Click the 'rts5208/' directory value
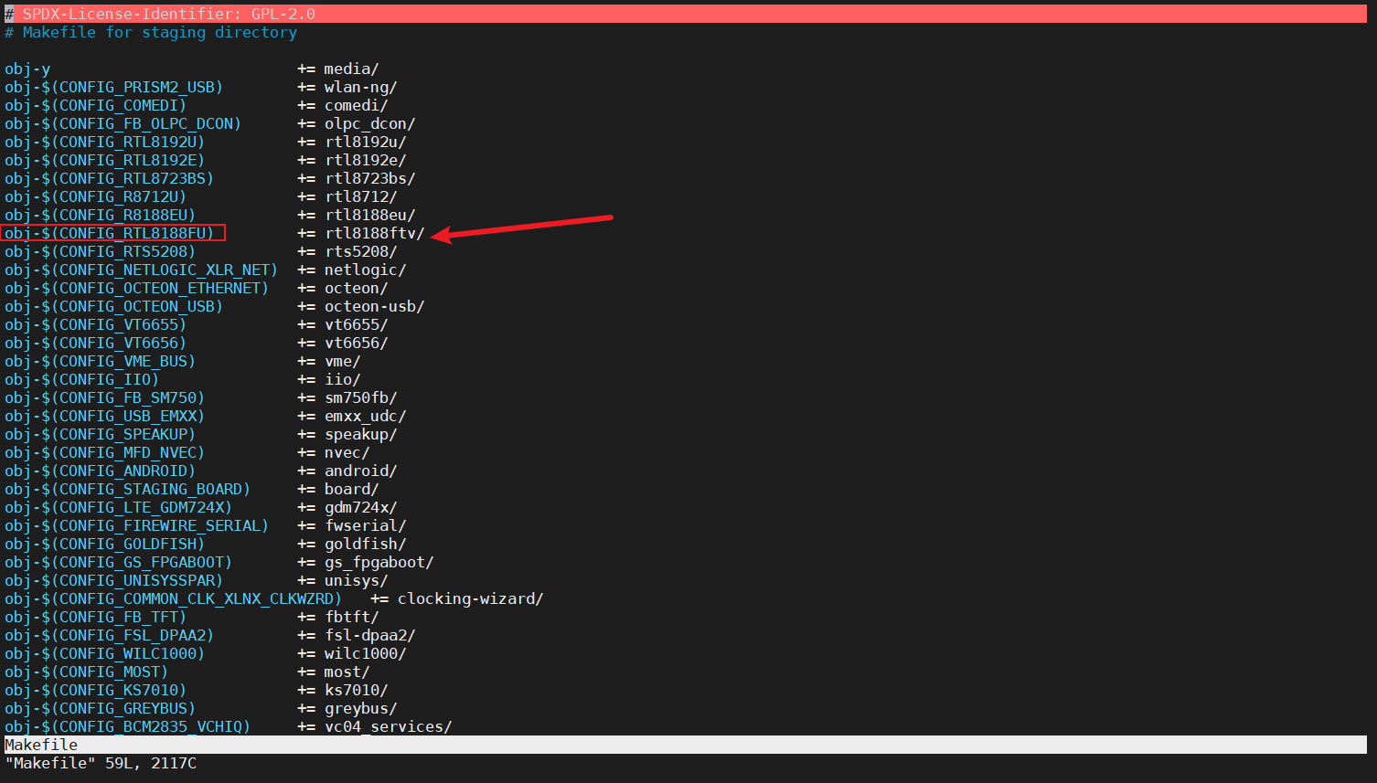Image resolution: width=1377 pixels, height=783 pixels. 360,251
